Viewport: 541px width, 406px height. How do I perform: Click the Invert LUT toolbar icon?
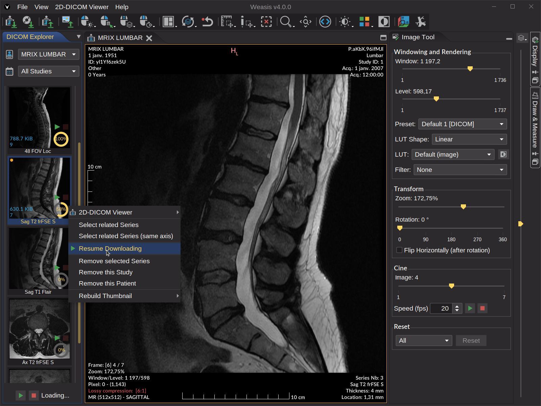coord(384,21)
